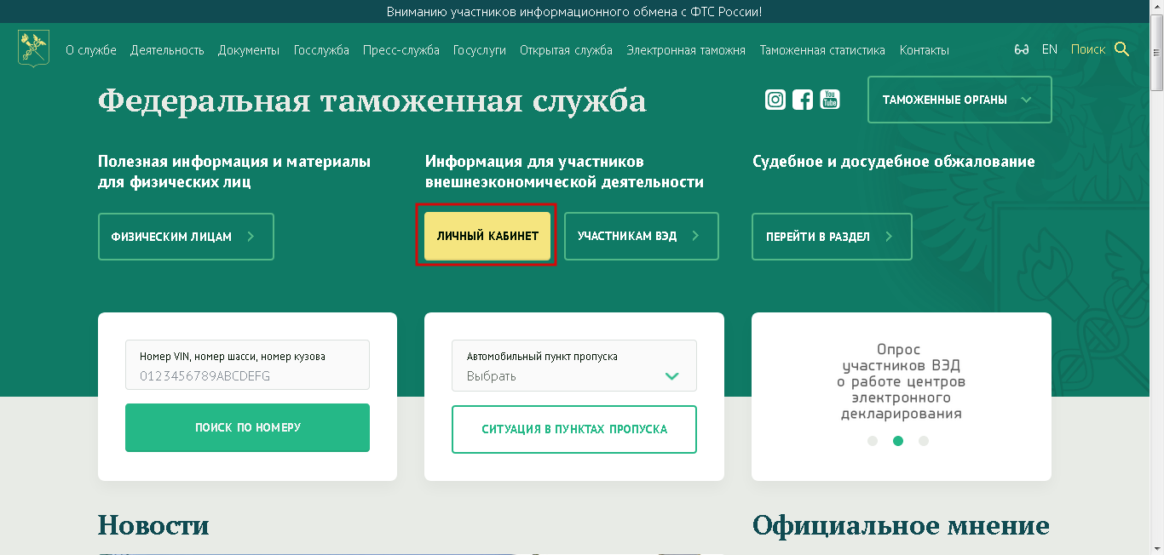Select the first carousel dot
This screenshot has width=1164, height=555.
point(873,441)
